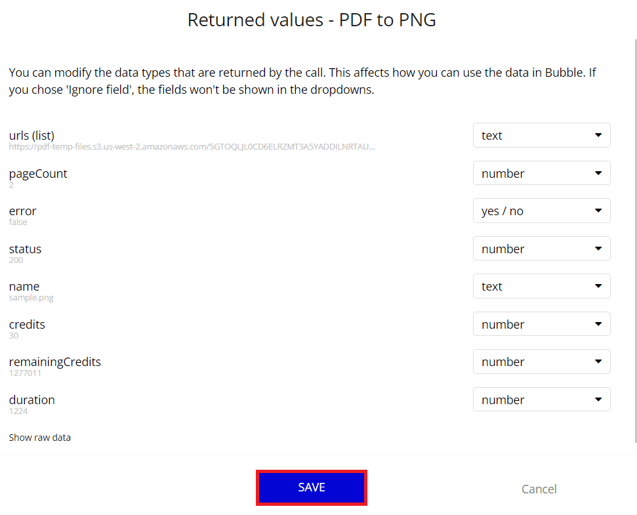637x515 pixels.
Task: Open the name field's text dropdown
Action: coord(541,286)
